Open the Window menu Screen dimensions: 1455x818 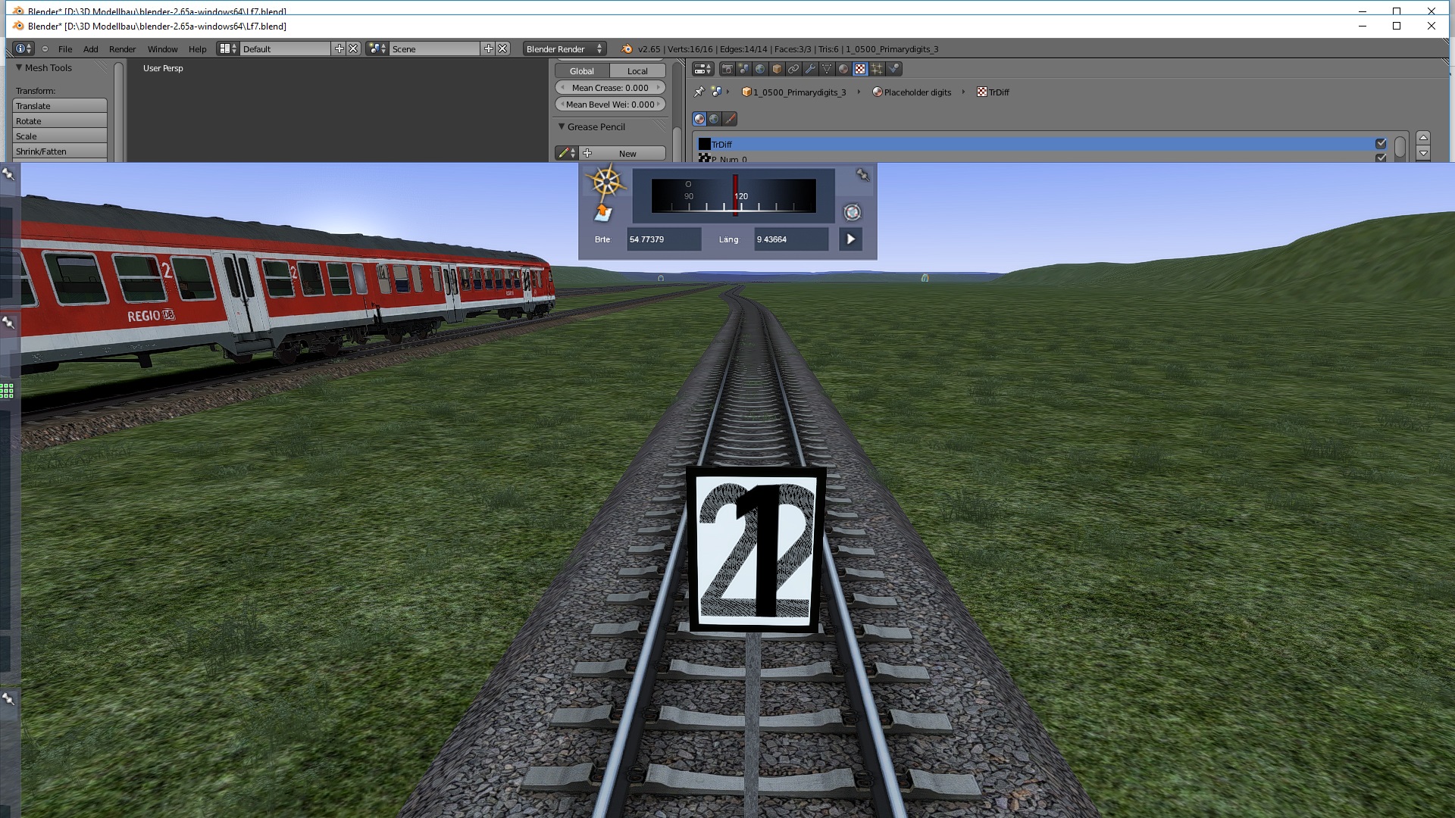(x=162, y=49)
